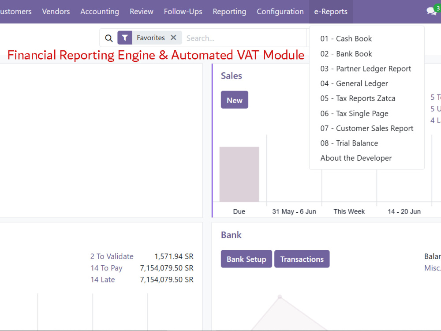Select 02 - Bank Book

click(367, 54)
